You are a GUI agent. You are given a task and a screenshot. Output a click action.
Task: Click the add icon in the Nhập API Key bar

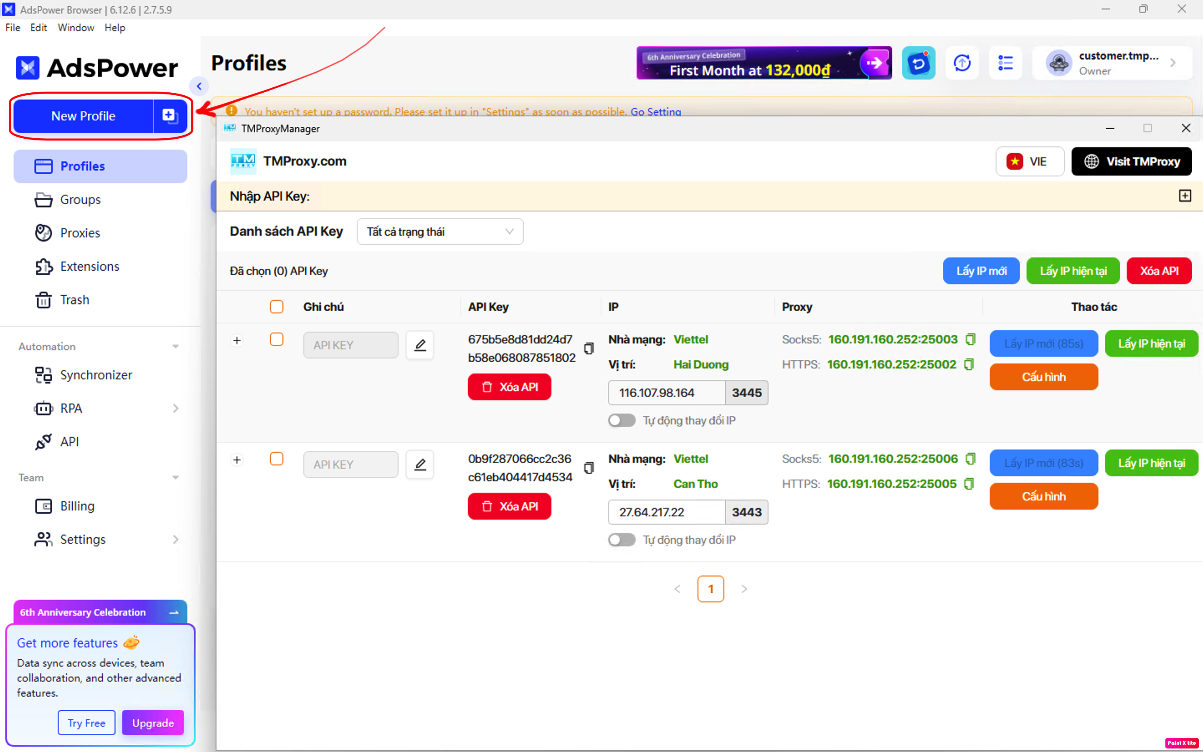(1185, 196)
